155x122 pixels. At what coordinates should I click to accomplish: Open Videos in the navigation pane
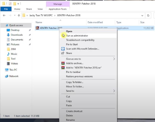[14, 63]
